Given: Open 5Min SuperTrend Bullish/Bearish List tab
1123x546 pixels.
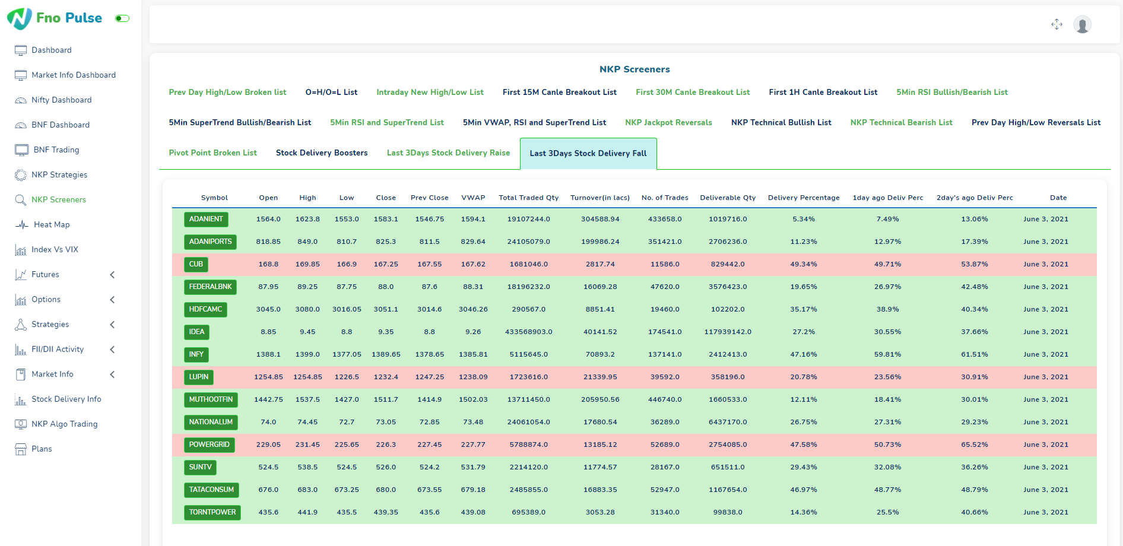Looking at the screenshot, I should 240,123.
